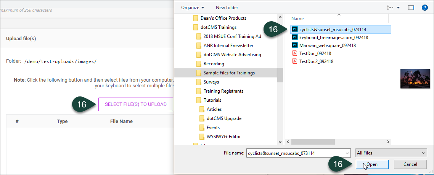Screen dimensions: 434x175
Task: Click into the File name input field
Action: [x=296, y=153]
